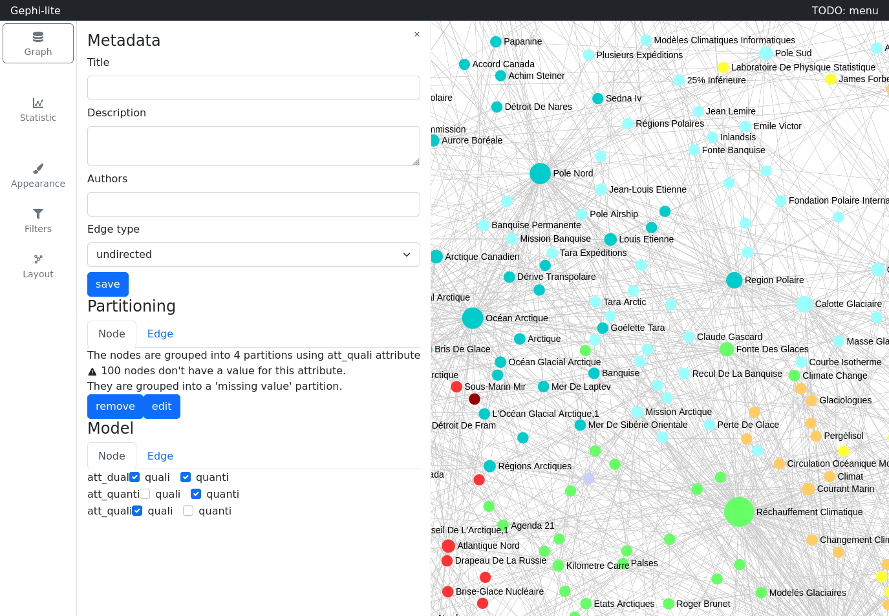Select the Changement Clin orange node
This screenshot has width=889, height=616.
812,540
